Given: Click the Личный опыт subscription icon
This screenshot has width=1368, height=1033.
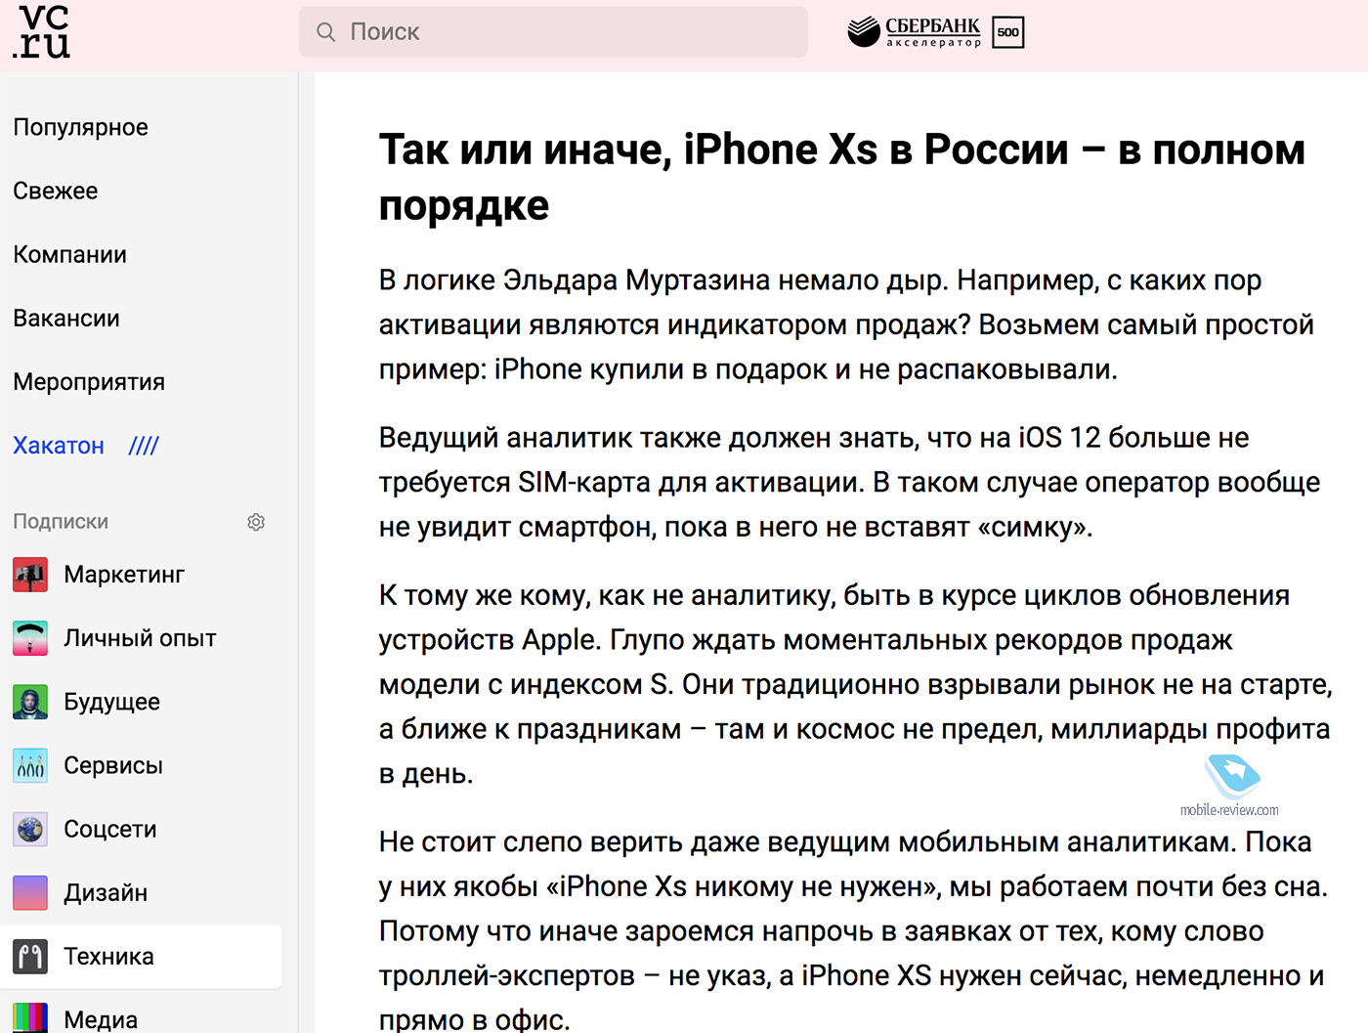Looking at the screenshot, I should point(30,638).
